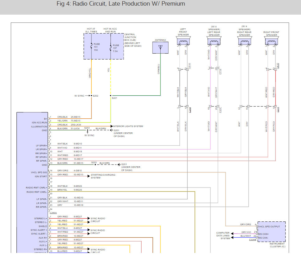Click the 'RADIO RMT CNRL+' pin label
The width and height of the screenshot is (301, 261).
click(36, 187)
